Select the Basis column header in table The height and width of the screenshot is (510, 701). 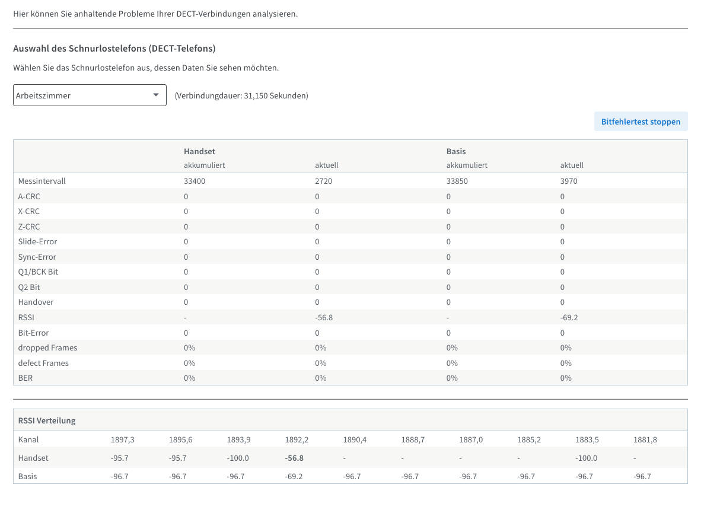tap(456, 151)
